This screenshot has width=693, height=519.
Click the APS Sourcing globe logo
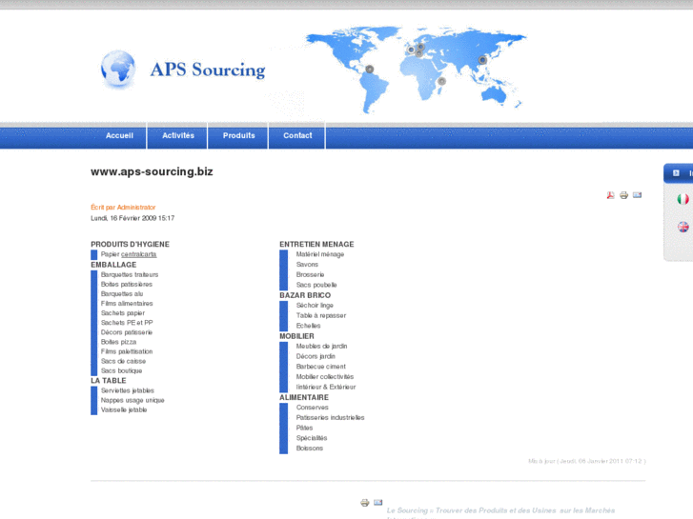(x=117, y=70)
